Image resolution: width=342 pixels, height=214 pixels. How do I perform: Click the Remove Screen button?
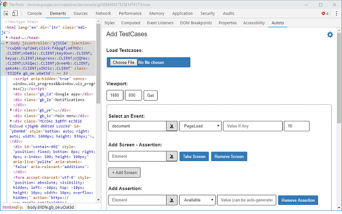click(229, 156)
